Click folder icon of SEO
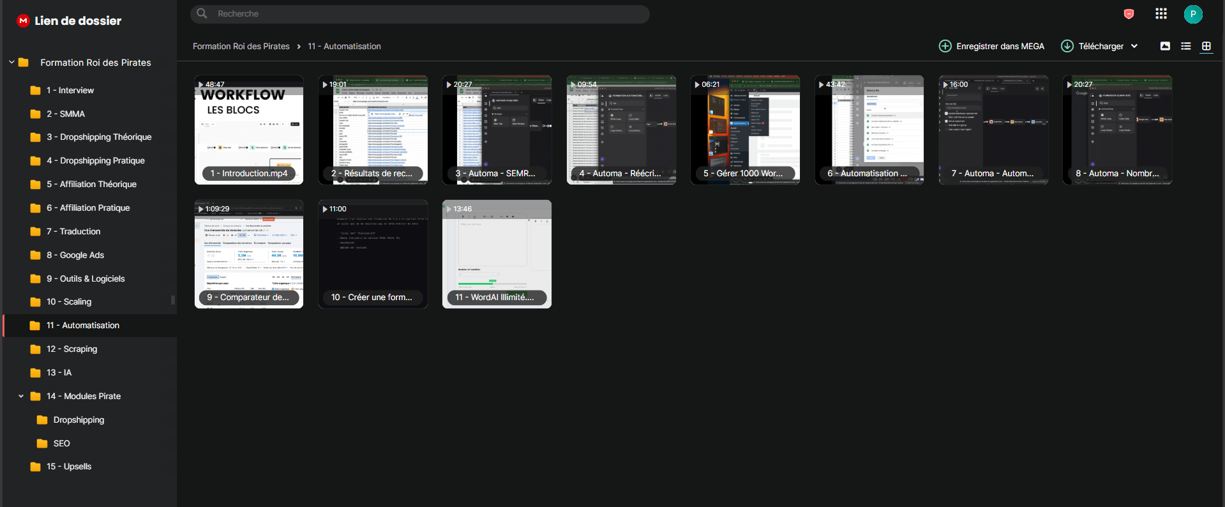This screenshot has width=1225, height=507. point(43,444)
